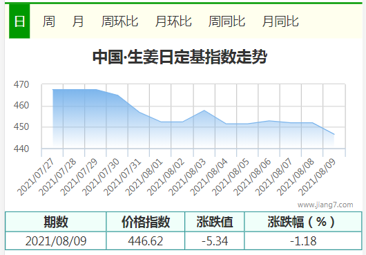The height and width of the screenshot is (255, 366).
Task: Click the 2021/08/03 peak point on chart
Action: click(x=204, y=110)
